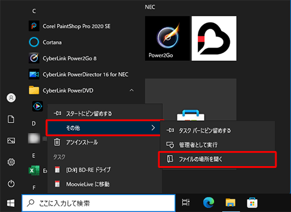Viewport: 291px width, 212px height.
Task: Click the CyberLink PowerDVD folder icon
Action: pyautogui.click(x=34, y=90)
